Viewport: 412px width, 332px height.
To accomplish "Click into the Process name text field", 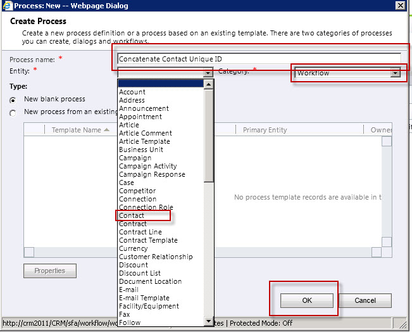I will (x=258, y=59).
